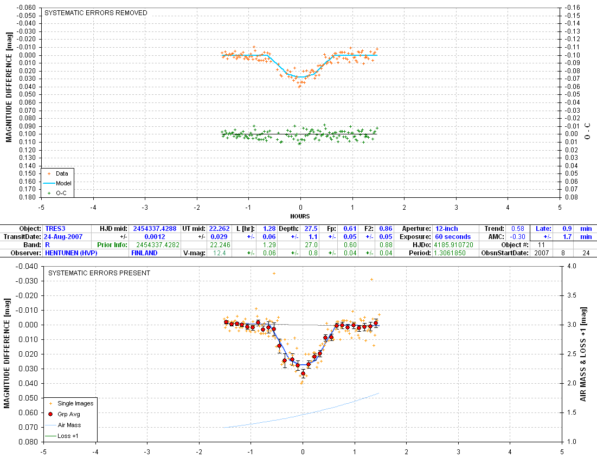This screenshot has height=458, width=597.
Task: Click the HJD mid value 2454337.4288
Action: click(x=155, y=229)
